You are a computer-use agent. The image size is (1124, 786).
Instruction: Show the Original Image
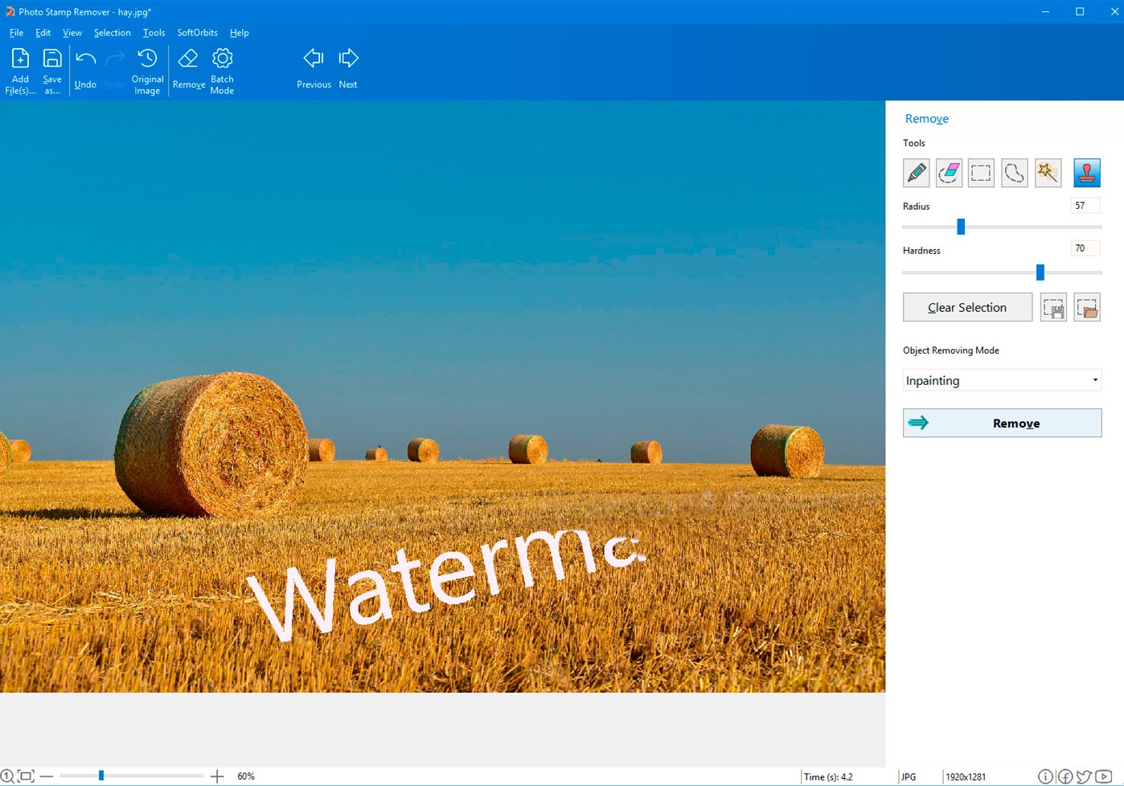point(147,71)
